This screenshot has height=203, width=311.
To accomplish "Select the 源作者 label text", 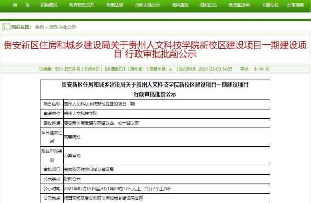I will [137, 69].
